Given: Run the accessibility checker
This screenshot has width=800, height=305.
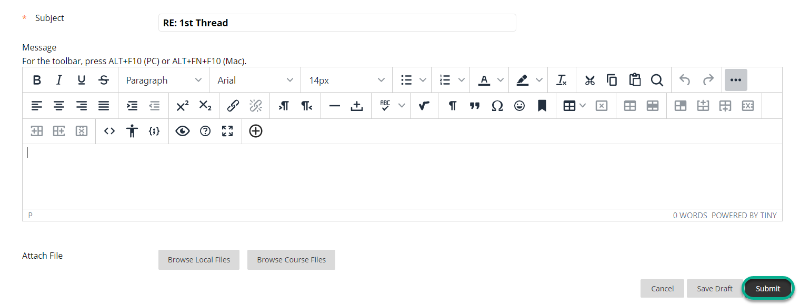Looking at the screenshot, I should point(132,131).
